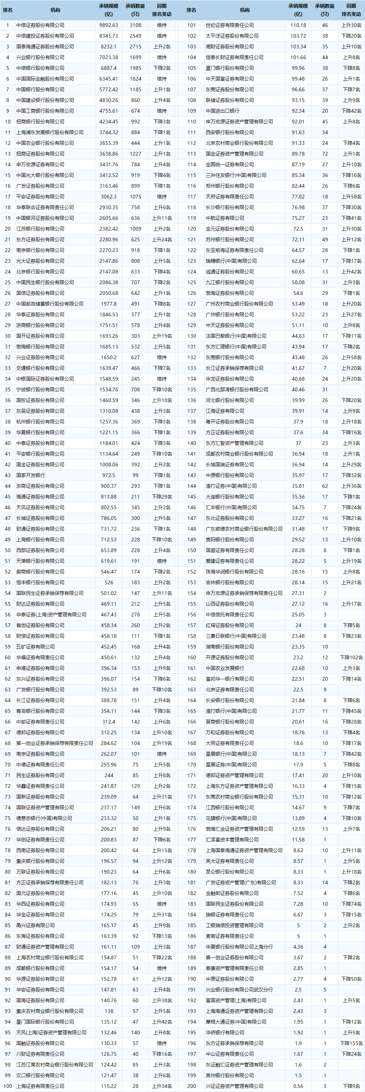Select the 上升38名 rank change cell
This screenshot has width=365, height=1092.
tap(162, 1000)
